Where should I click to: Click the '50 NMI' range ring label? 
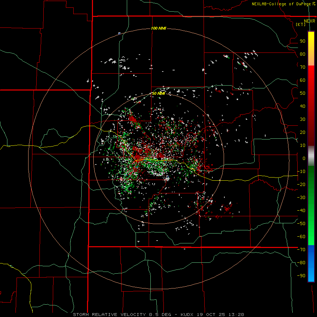coord(158,93)
